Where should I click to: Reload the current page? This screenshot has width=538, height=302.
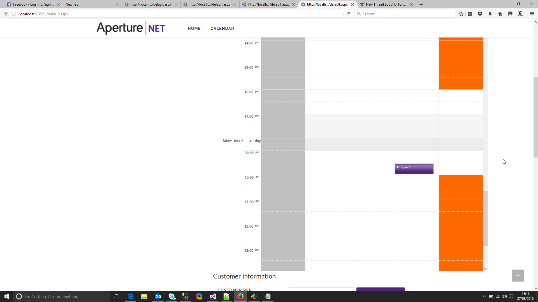pyautogui.click(x=348, y=14)
